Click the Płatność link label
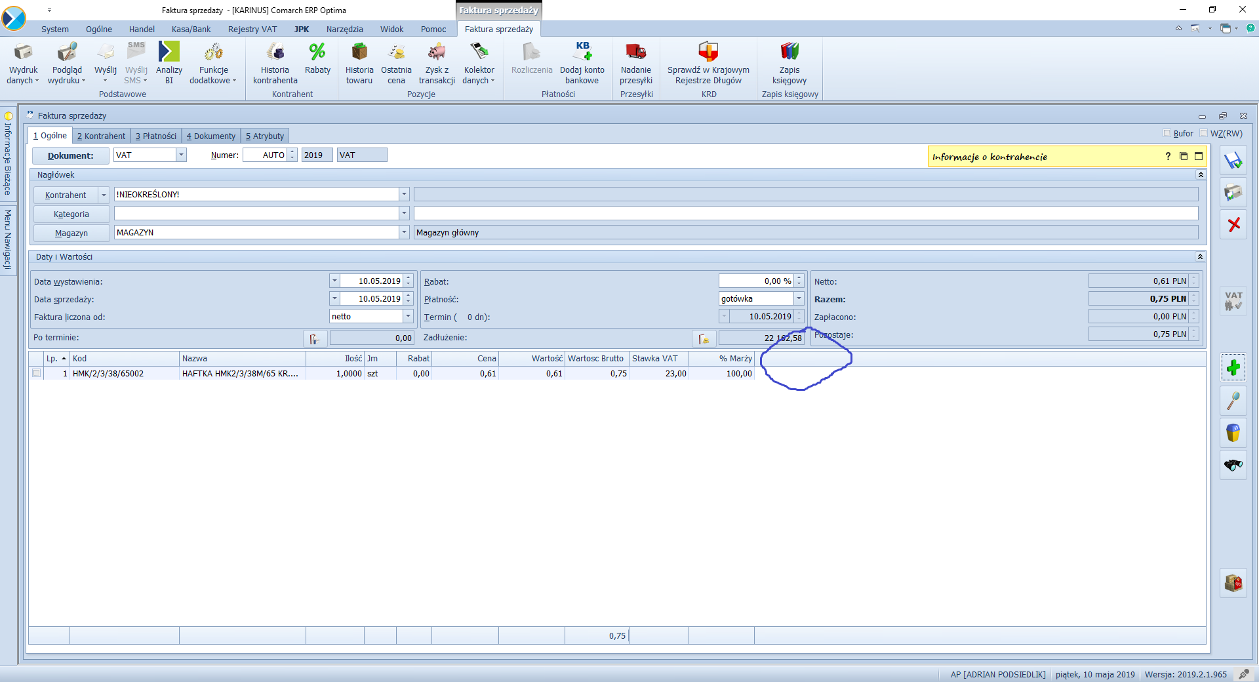The height and width of the screenshot is (682, 1259). [x=441, y=300]
